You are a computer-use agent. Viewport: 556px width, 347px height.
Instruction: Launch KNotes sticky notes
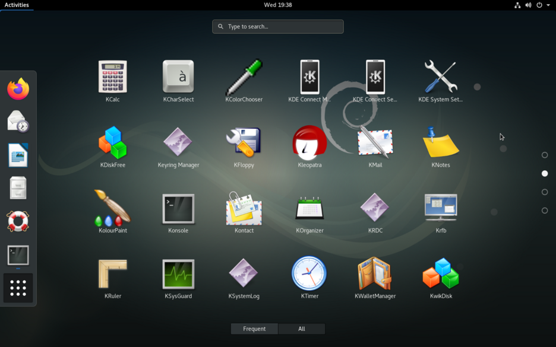(x=441, y=147)
